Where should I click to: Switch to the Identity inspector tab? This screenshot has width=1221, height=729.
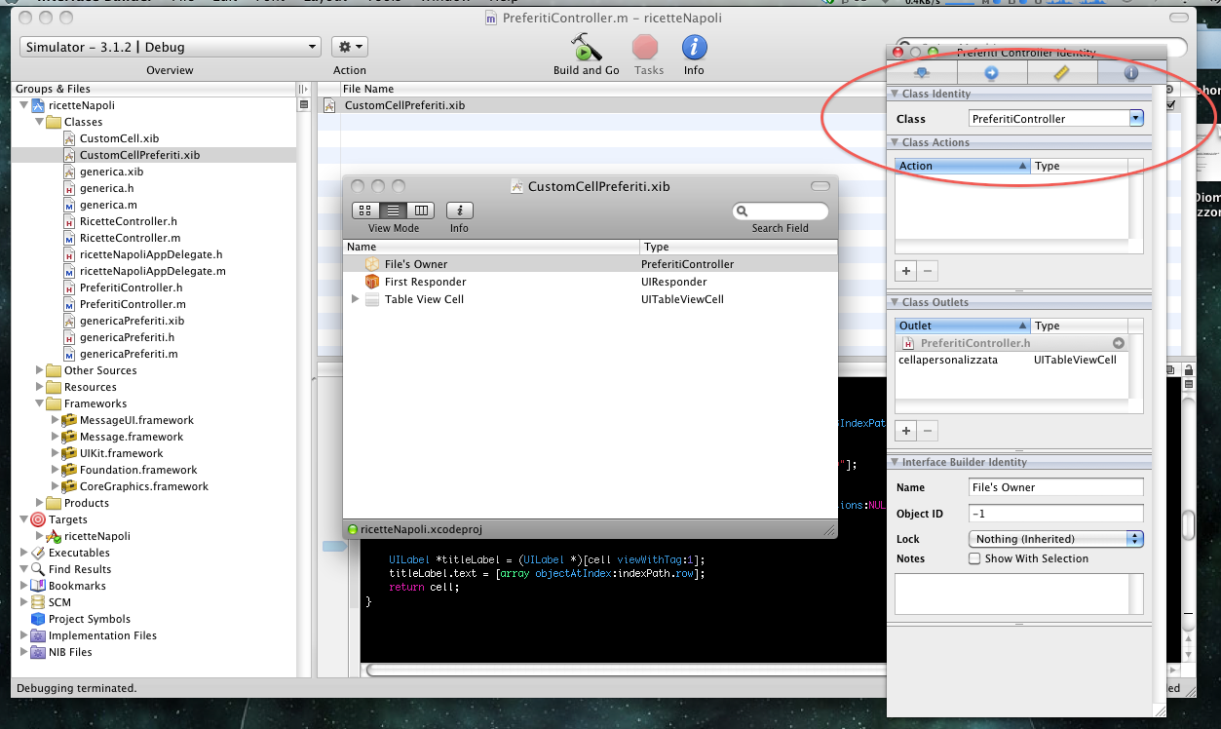tap(1130, 73)
